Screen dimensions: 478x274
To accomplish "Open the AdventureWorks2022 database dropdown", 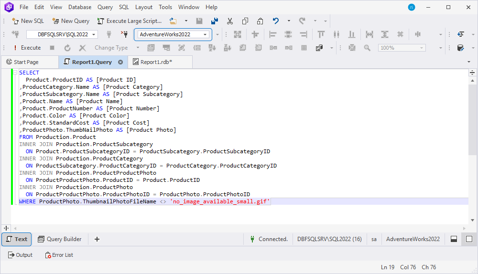I will (205, 34).
